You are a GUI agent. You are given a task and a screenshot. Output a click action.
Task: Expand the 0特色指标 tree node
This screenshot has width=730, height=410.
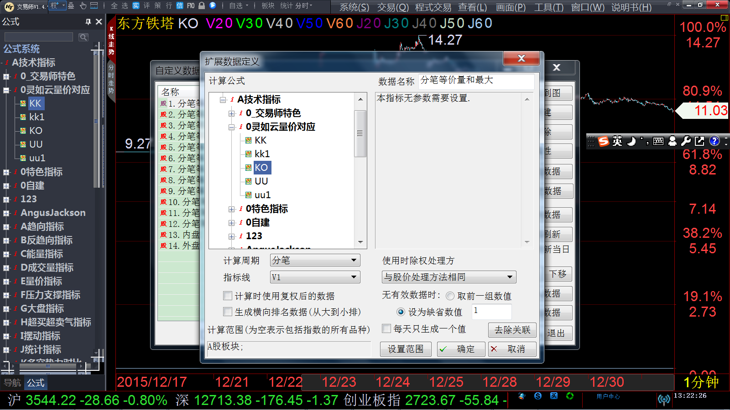[232, 209]
